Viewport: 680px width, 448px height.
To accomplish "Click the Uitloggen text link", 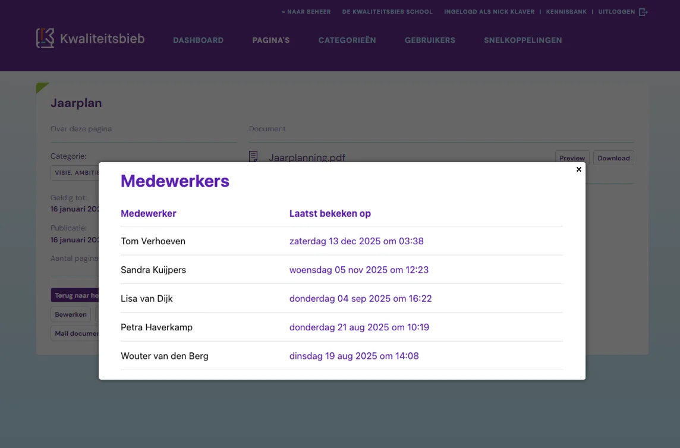I will click(616, 12).
